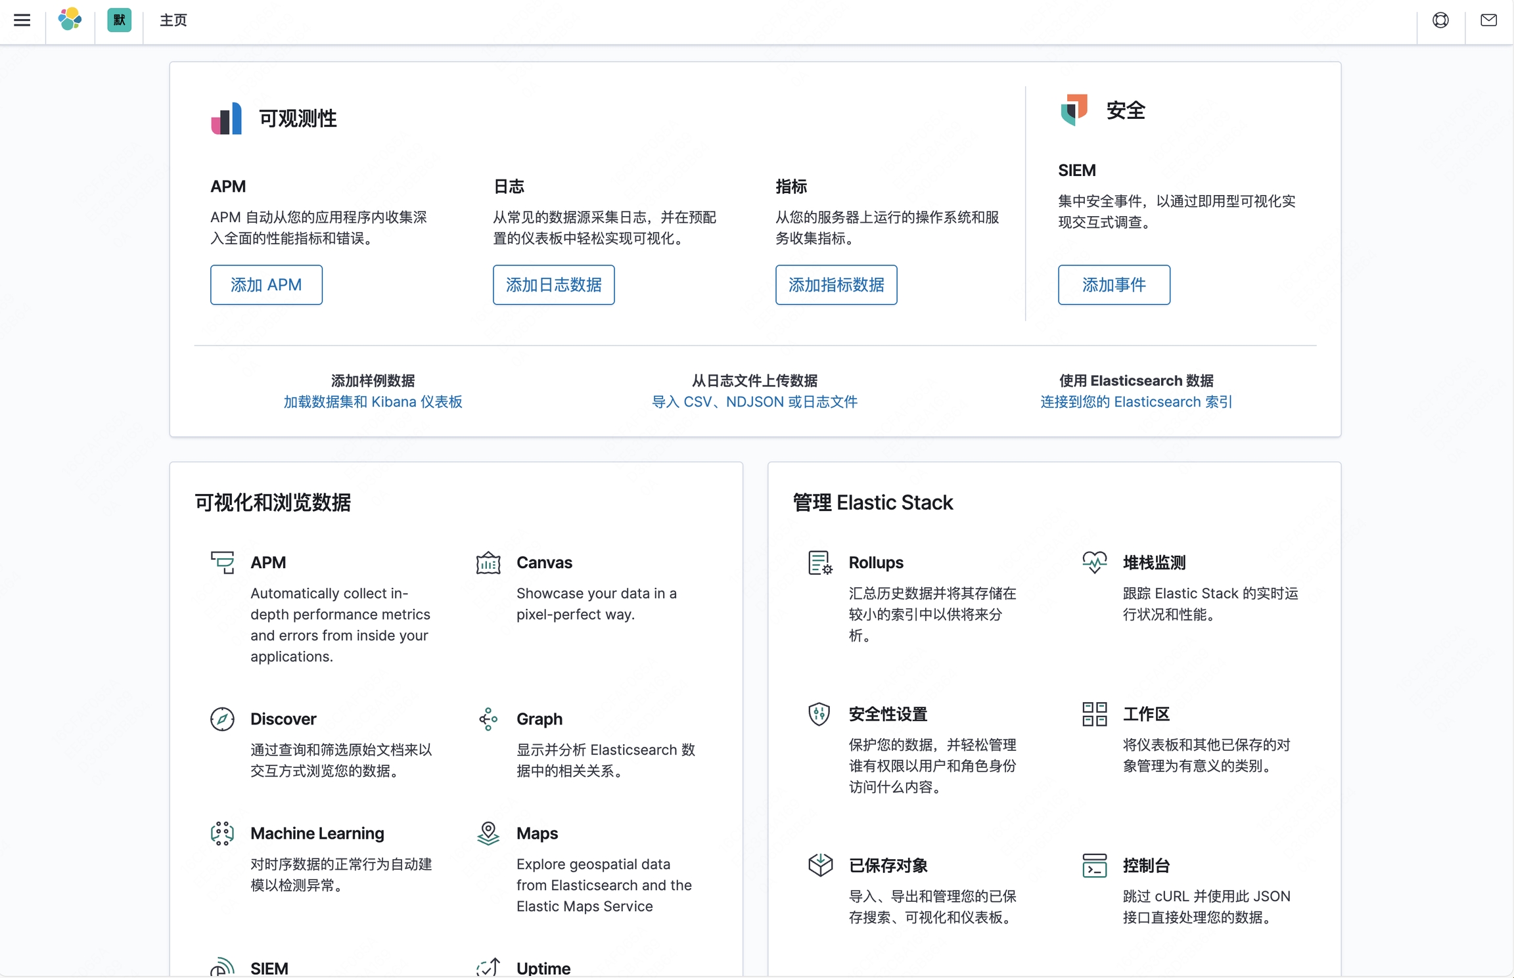Click the 添加 APM button
This screenshot has height=978, width=1514.
coord(266,285)
